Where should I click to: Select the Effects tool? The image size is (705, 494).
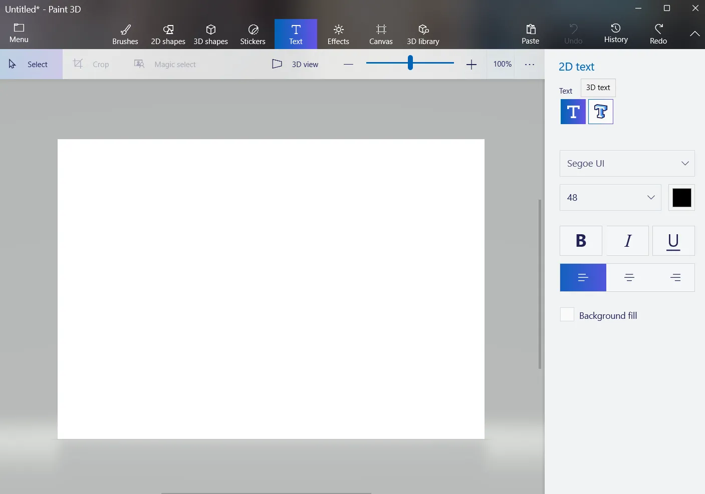[x=338, y=34]
